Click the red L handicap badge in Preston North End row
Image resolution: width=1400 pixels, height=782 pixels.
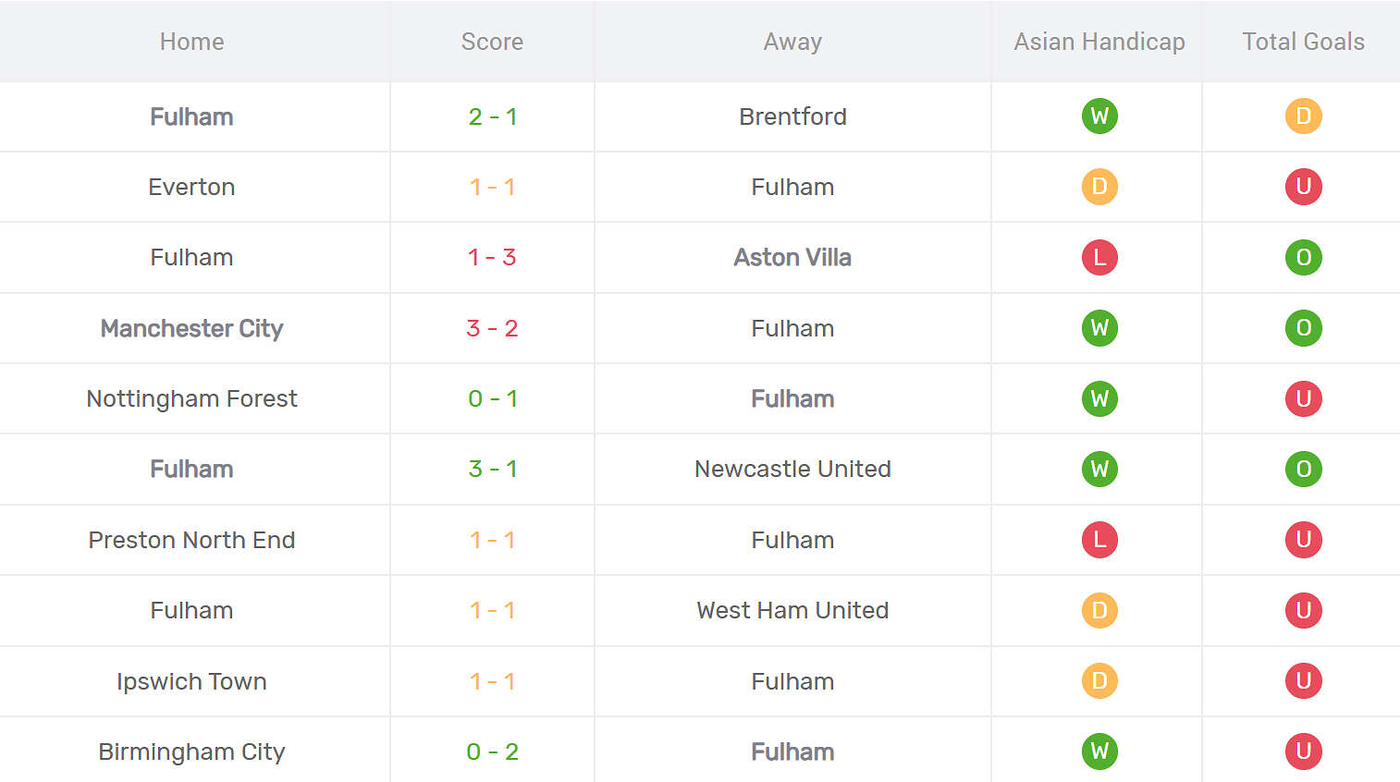pos(1099,540)
